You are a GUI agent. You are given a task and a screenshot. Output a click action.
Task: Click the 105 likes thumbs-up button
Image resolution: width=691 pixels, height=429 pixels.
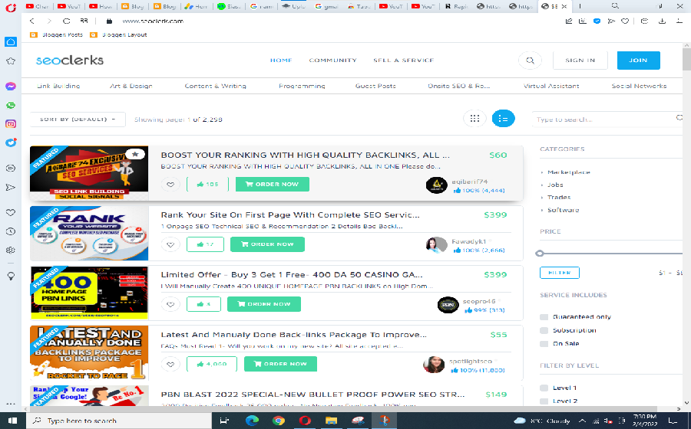[207, 184]
